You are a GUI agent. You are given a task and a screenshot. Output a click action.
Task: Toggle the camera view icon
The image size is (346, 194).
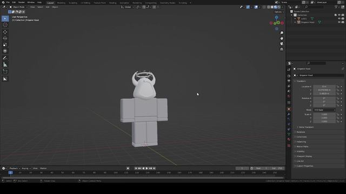coord(282,44)
